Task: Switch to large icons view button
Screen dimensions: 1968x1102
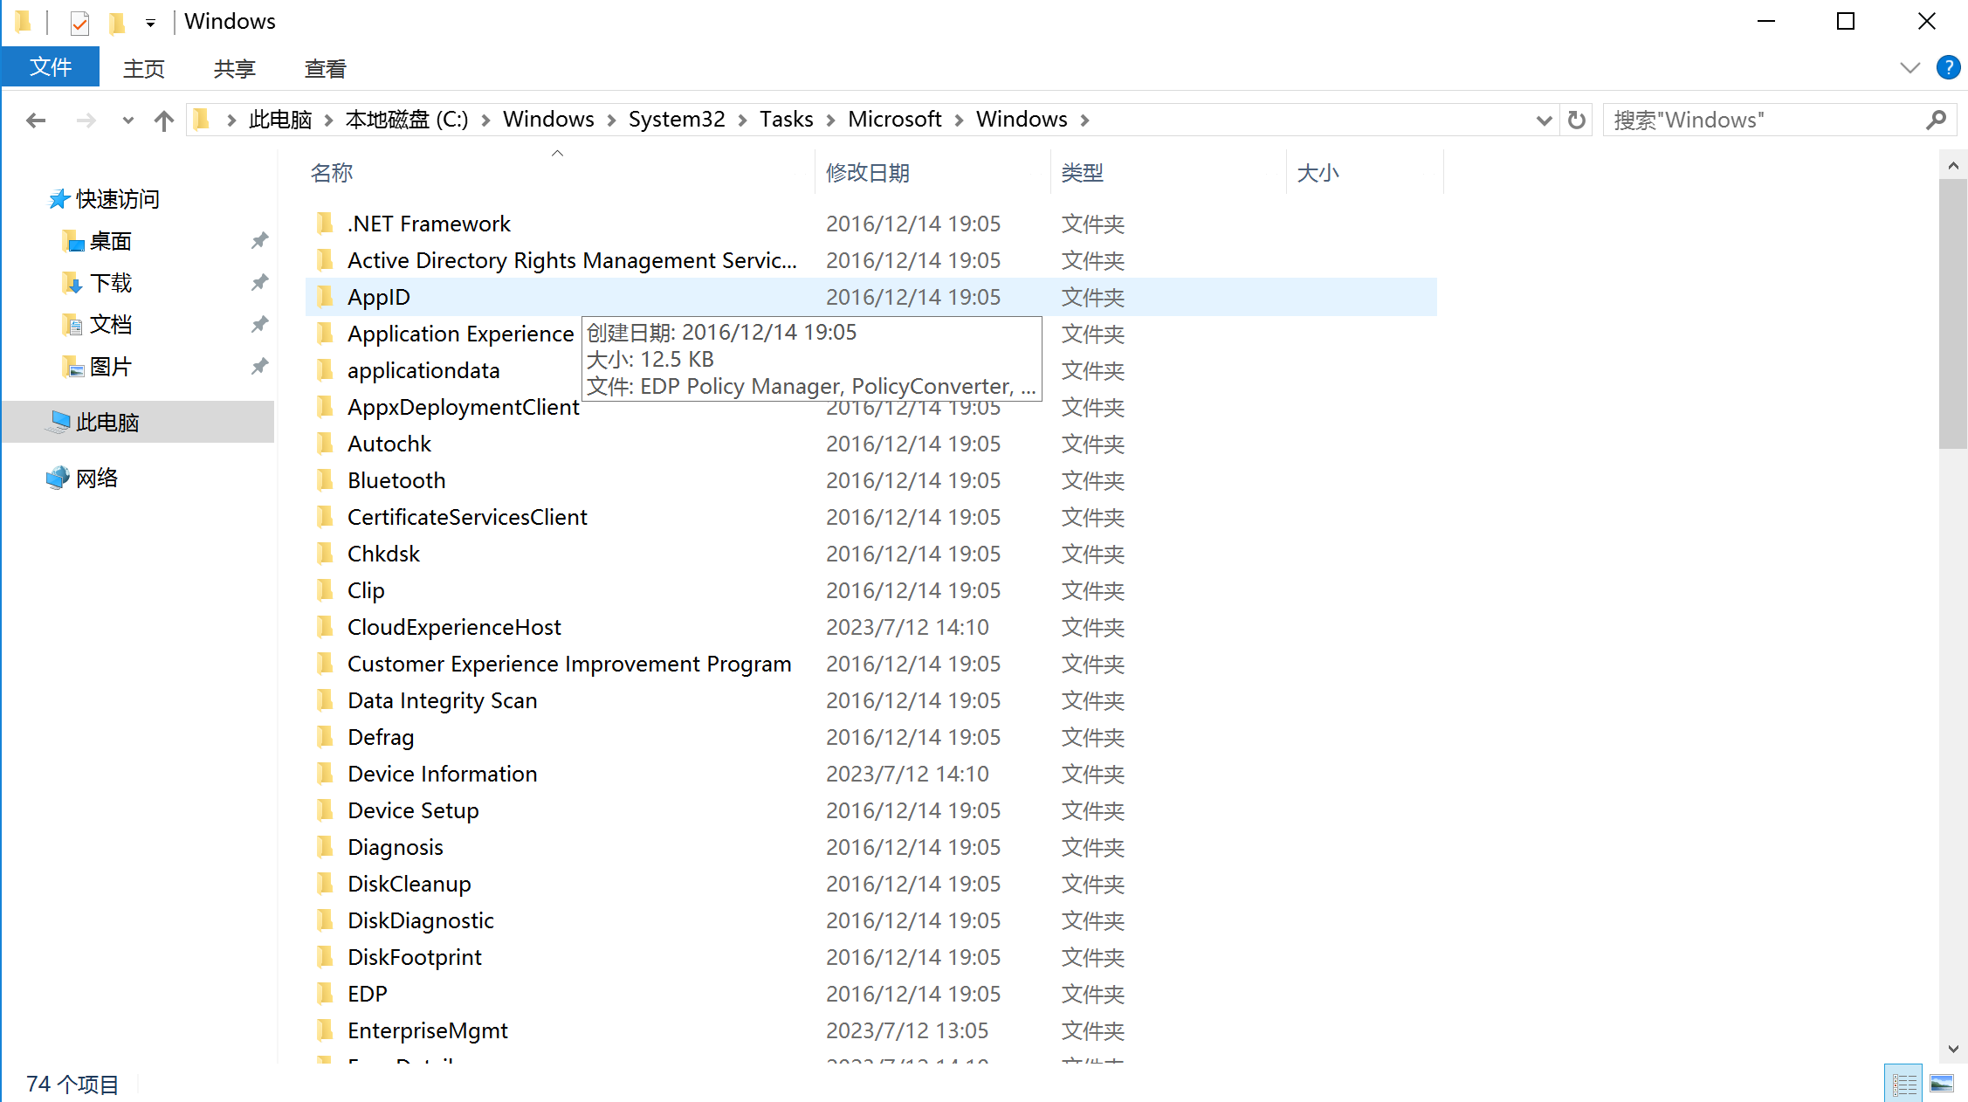Action: 1942,1084
